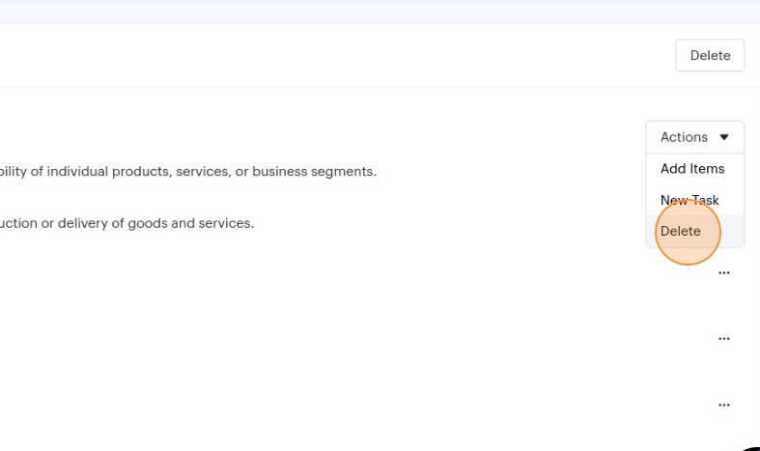Click the word 'Items' in Add Items
The width and height of the screenshot is (760, 451).
pyautogui.click(x=707, y=169)
